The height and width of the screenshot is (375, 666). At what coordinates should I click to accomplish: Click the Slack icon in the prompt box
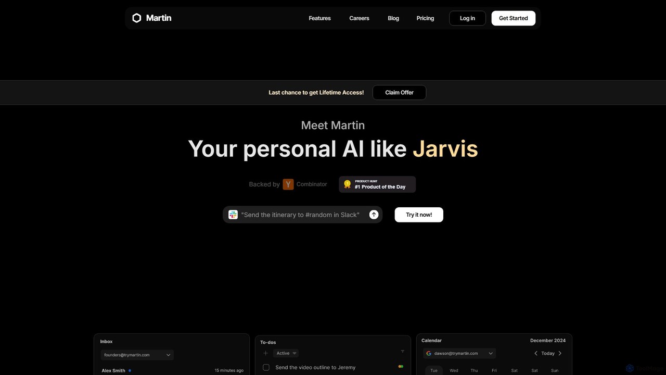233,215
